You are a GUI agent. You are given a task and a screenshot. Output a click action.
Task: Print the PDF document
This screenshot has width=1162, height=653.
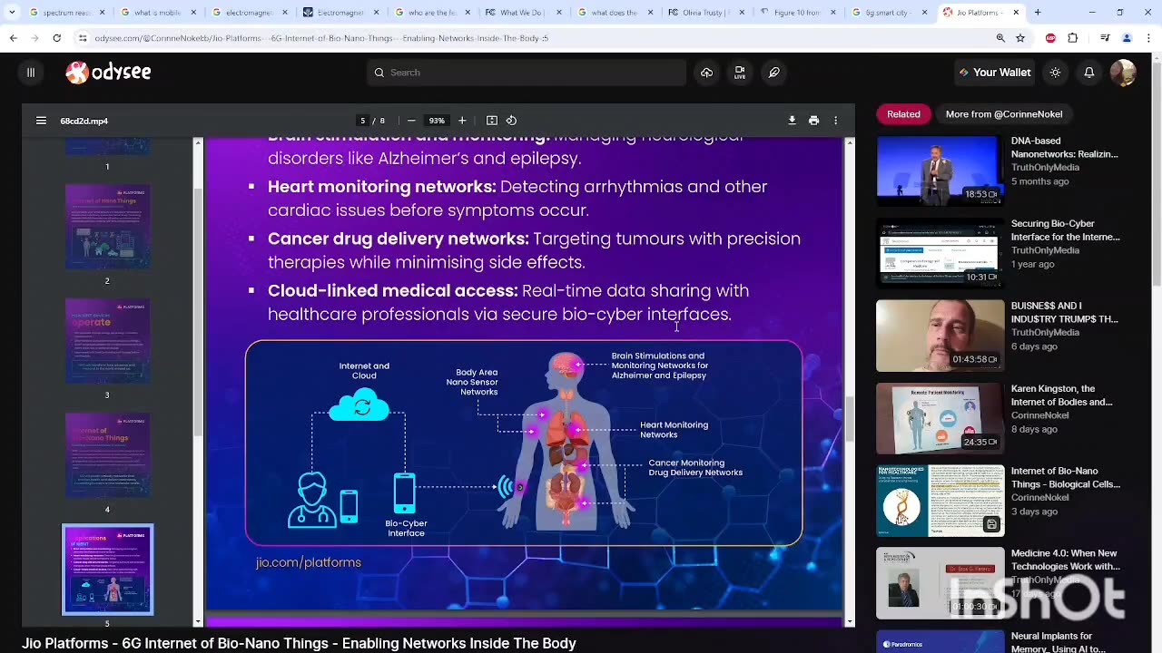(x=813, y=121)
